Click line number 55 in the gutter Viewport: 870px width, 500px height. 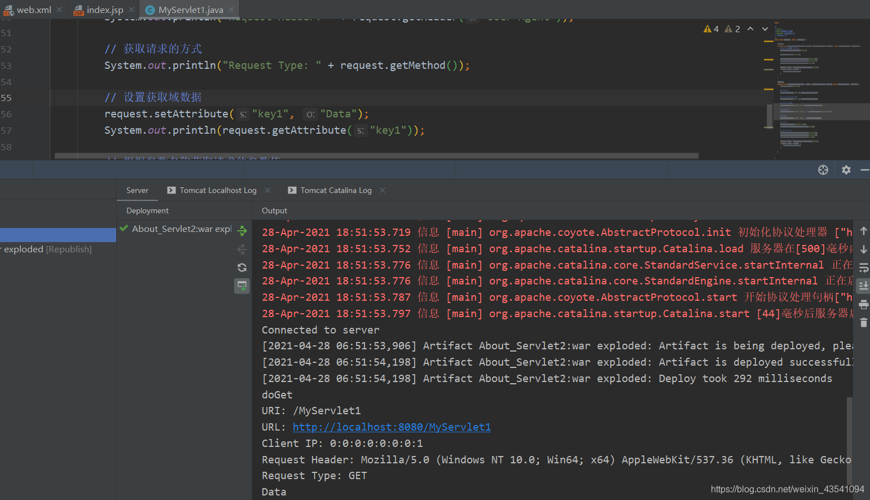point(6,98)
